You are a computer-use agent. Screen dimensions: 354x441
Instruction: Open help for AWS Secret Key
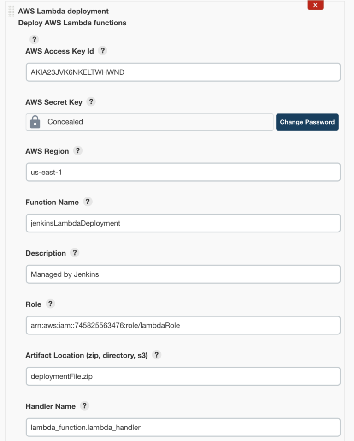(91, 102)
